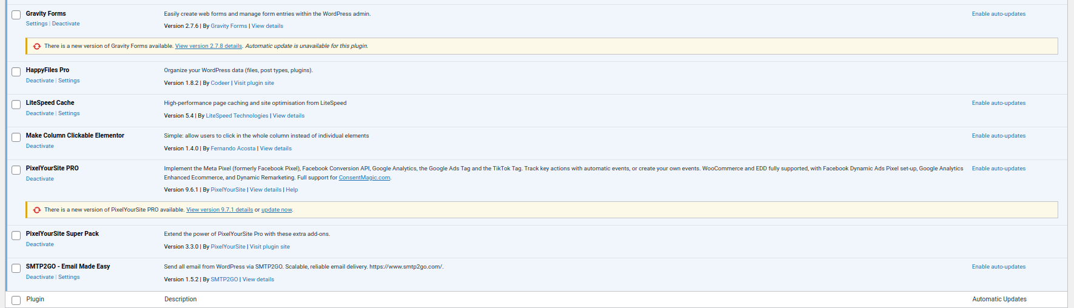Select the SMTP2GO plugin checkbox
Screen dimensions: 1074x308
point(16,268)
